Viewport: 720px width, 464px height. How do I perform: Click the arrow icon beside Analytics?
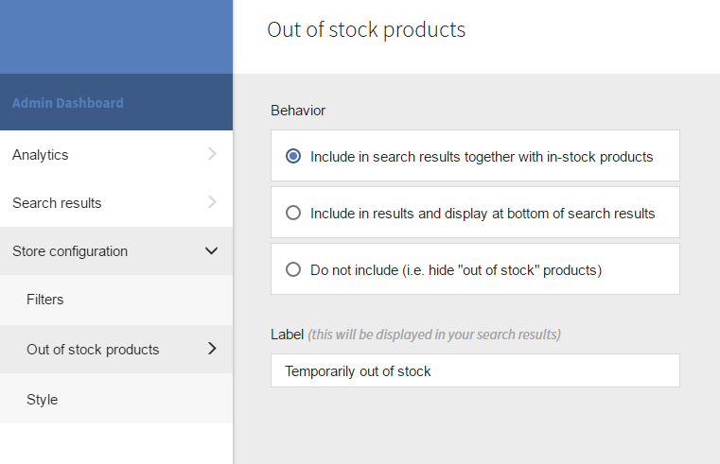pos(212,154)
